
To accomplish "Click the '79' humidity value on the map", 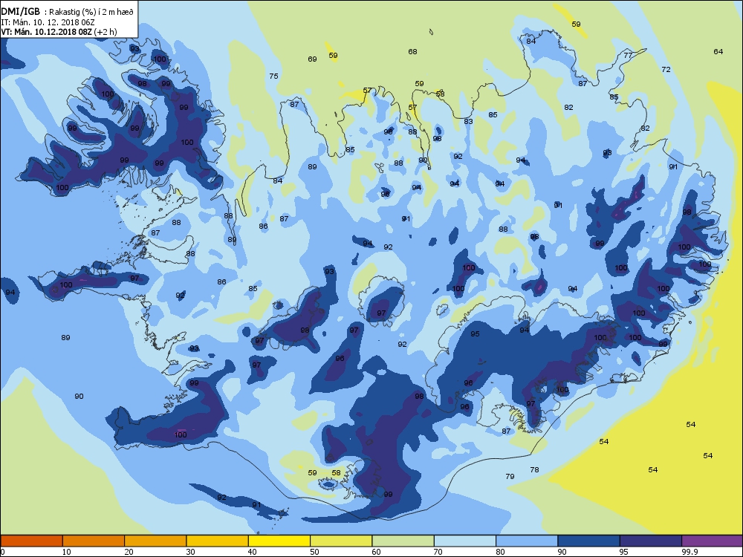I will click(x=510, y=477).
